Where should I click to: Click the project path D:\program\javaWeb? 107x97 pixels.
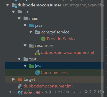(x=84, y=5)
